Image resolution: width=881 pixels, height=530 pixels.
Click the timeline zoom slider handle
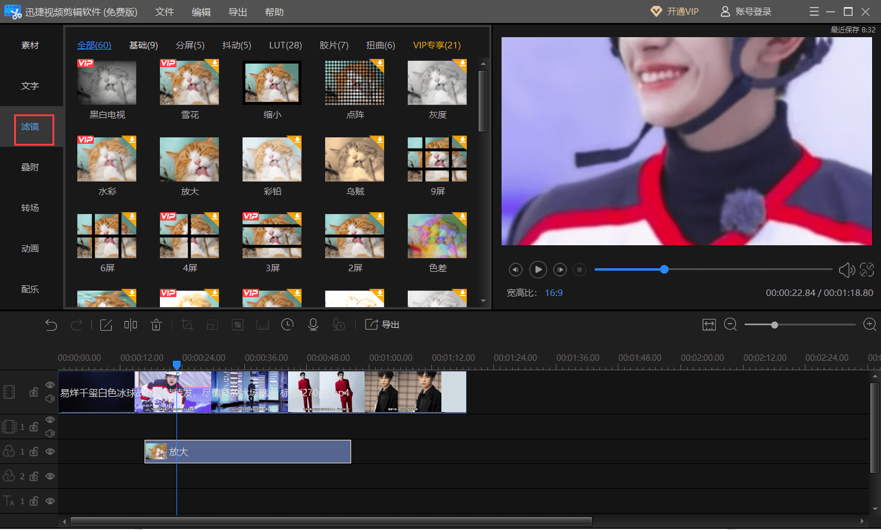pyautogui.click(x=774, y=325)
